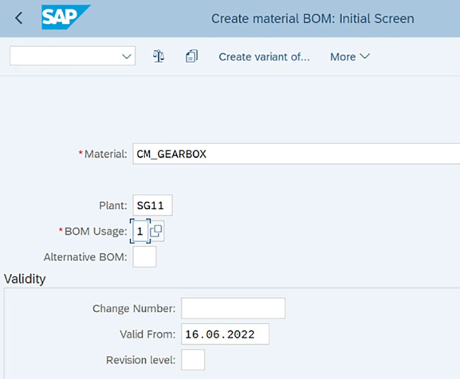Click the Revision level field
The width and height of the screenshot is (460, 379).
(193, 360)
